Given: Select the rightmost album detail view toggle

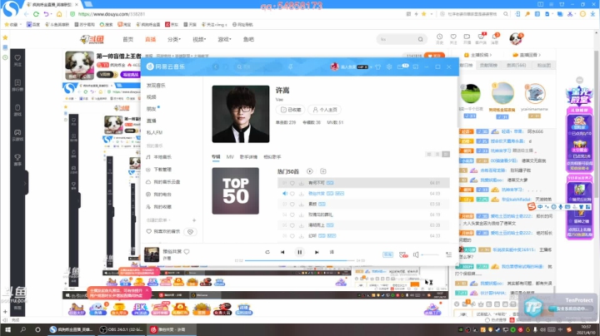Looking at the screenshot, I should click(x=446, y=154).
